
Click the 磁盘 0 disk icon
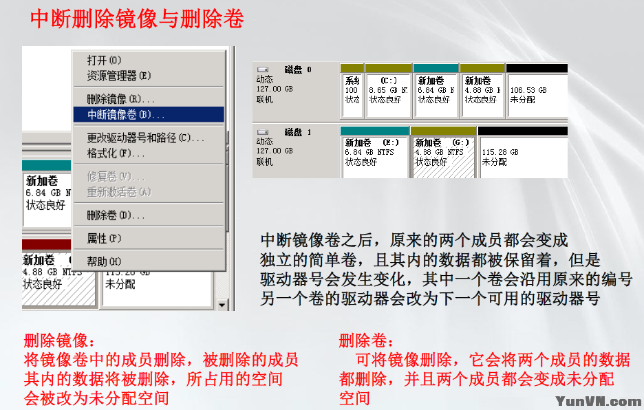(263, 69)
